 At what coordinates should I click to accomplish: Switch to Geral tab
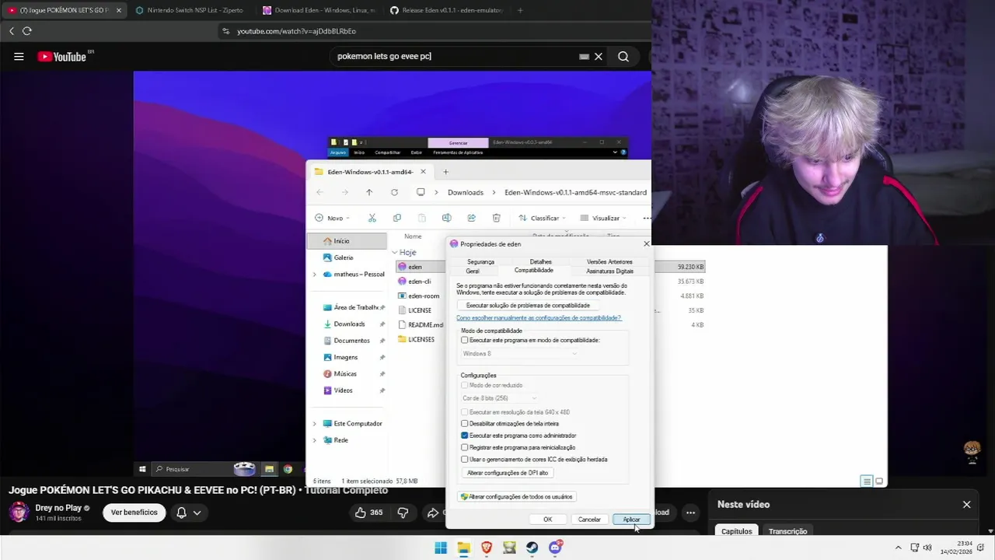click(473, 271)
